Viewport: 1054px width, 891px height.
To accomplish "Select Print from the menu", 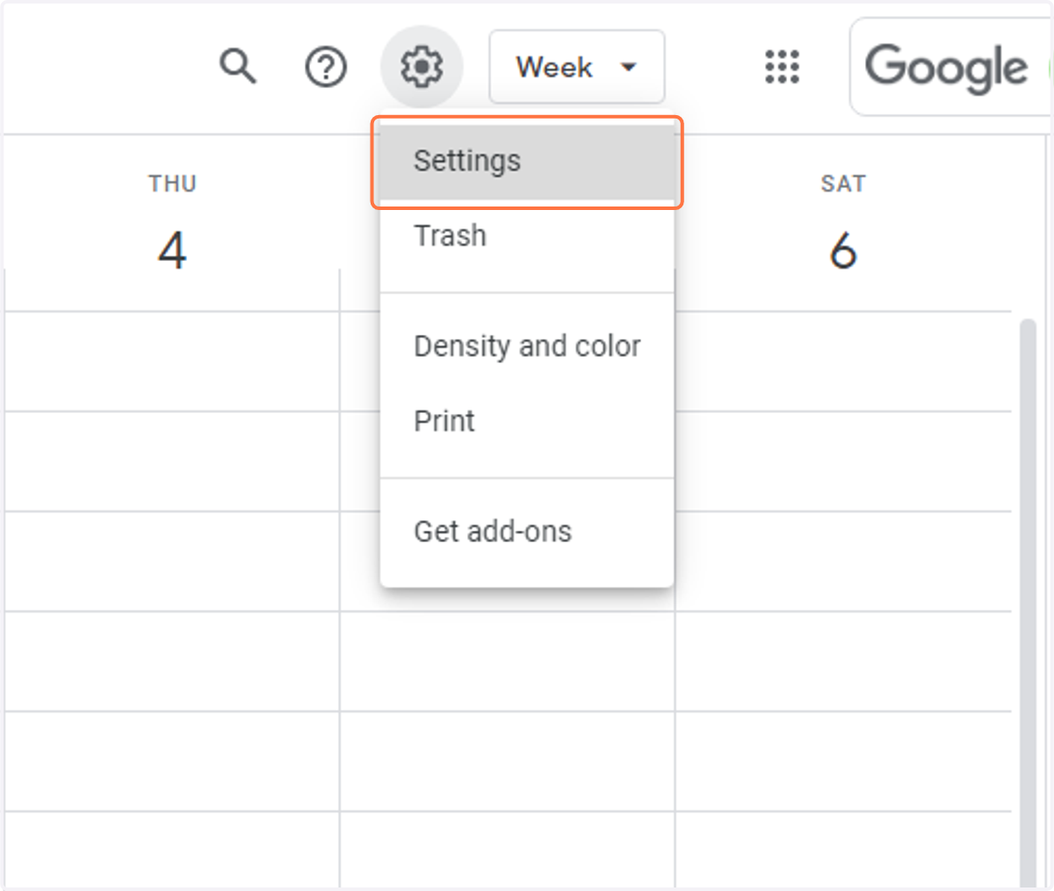I will (x=527, y=421).
